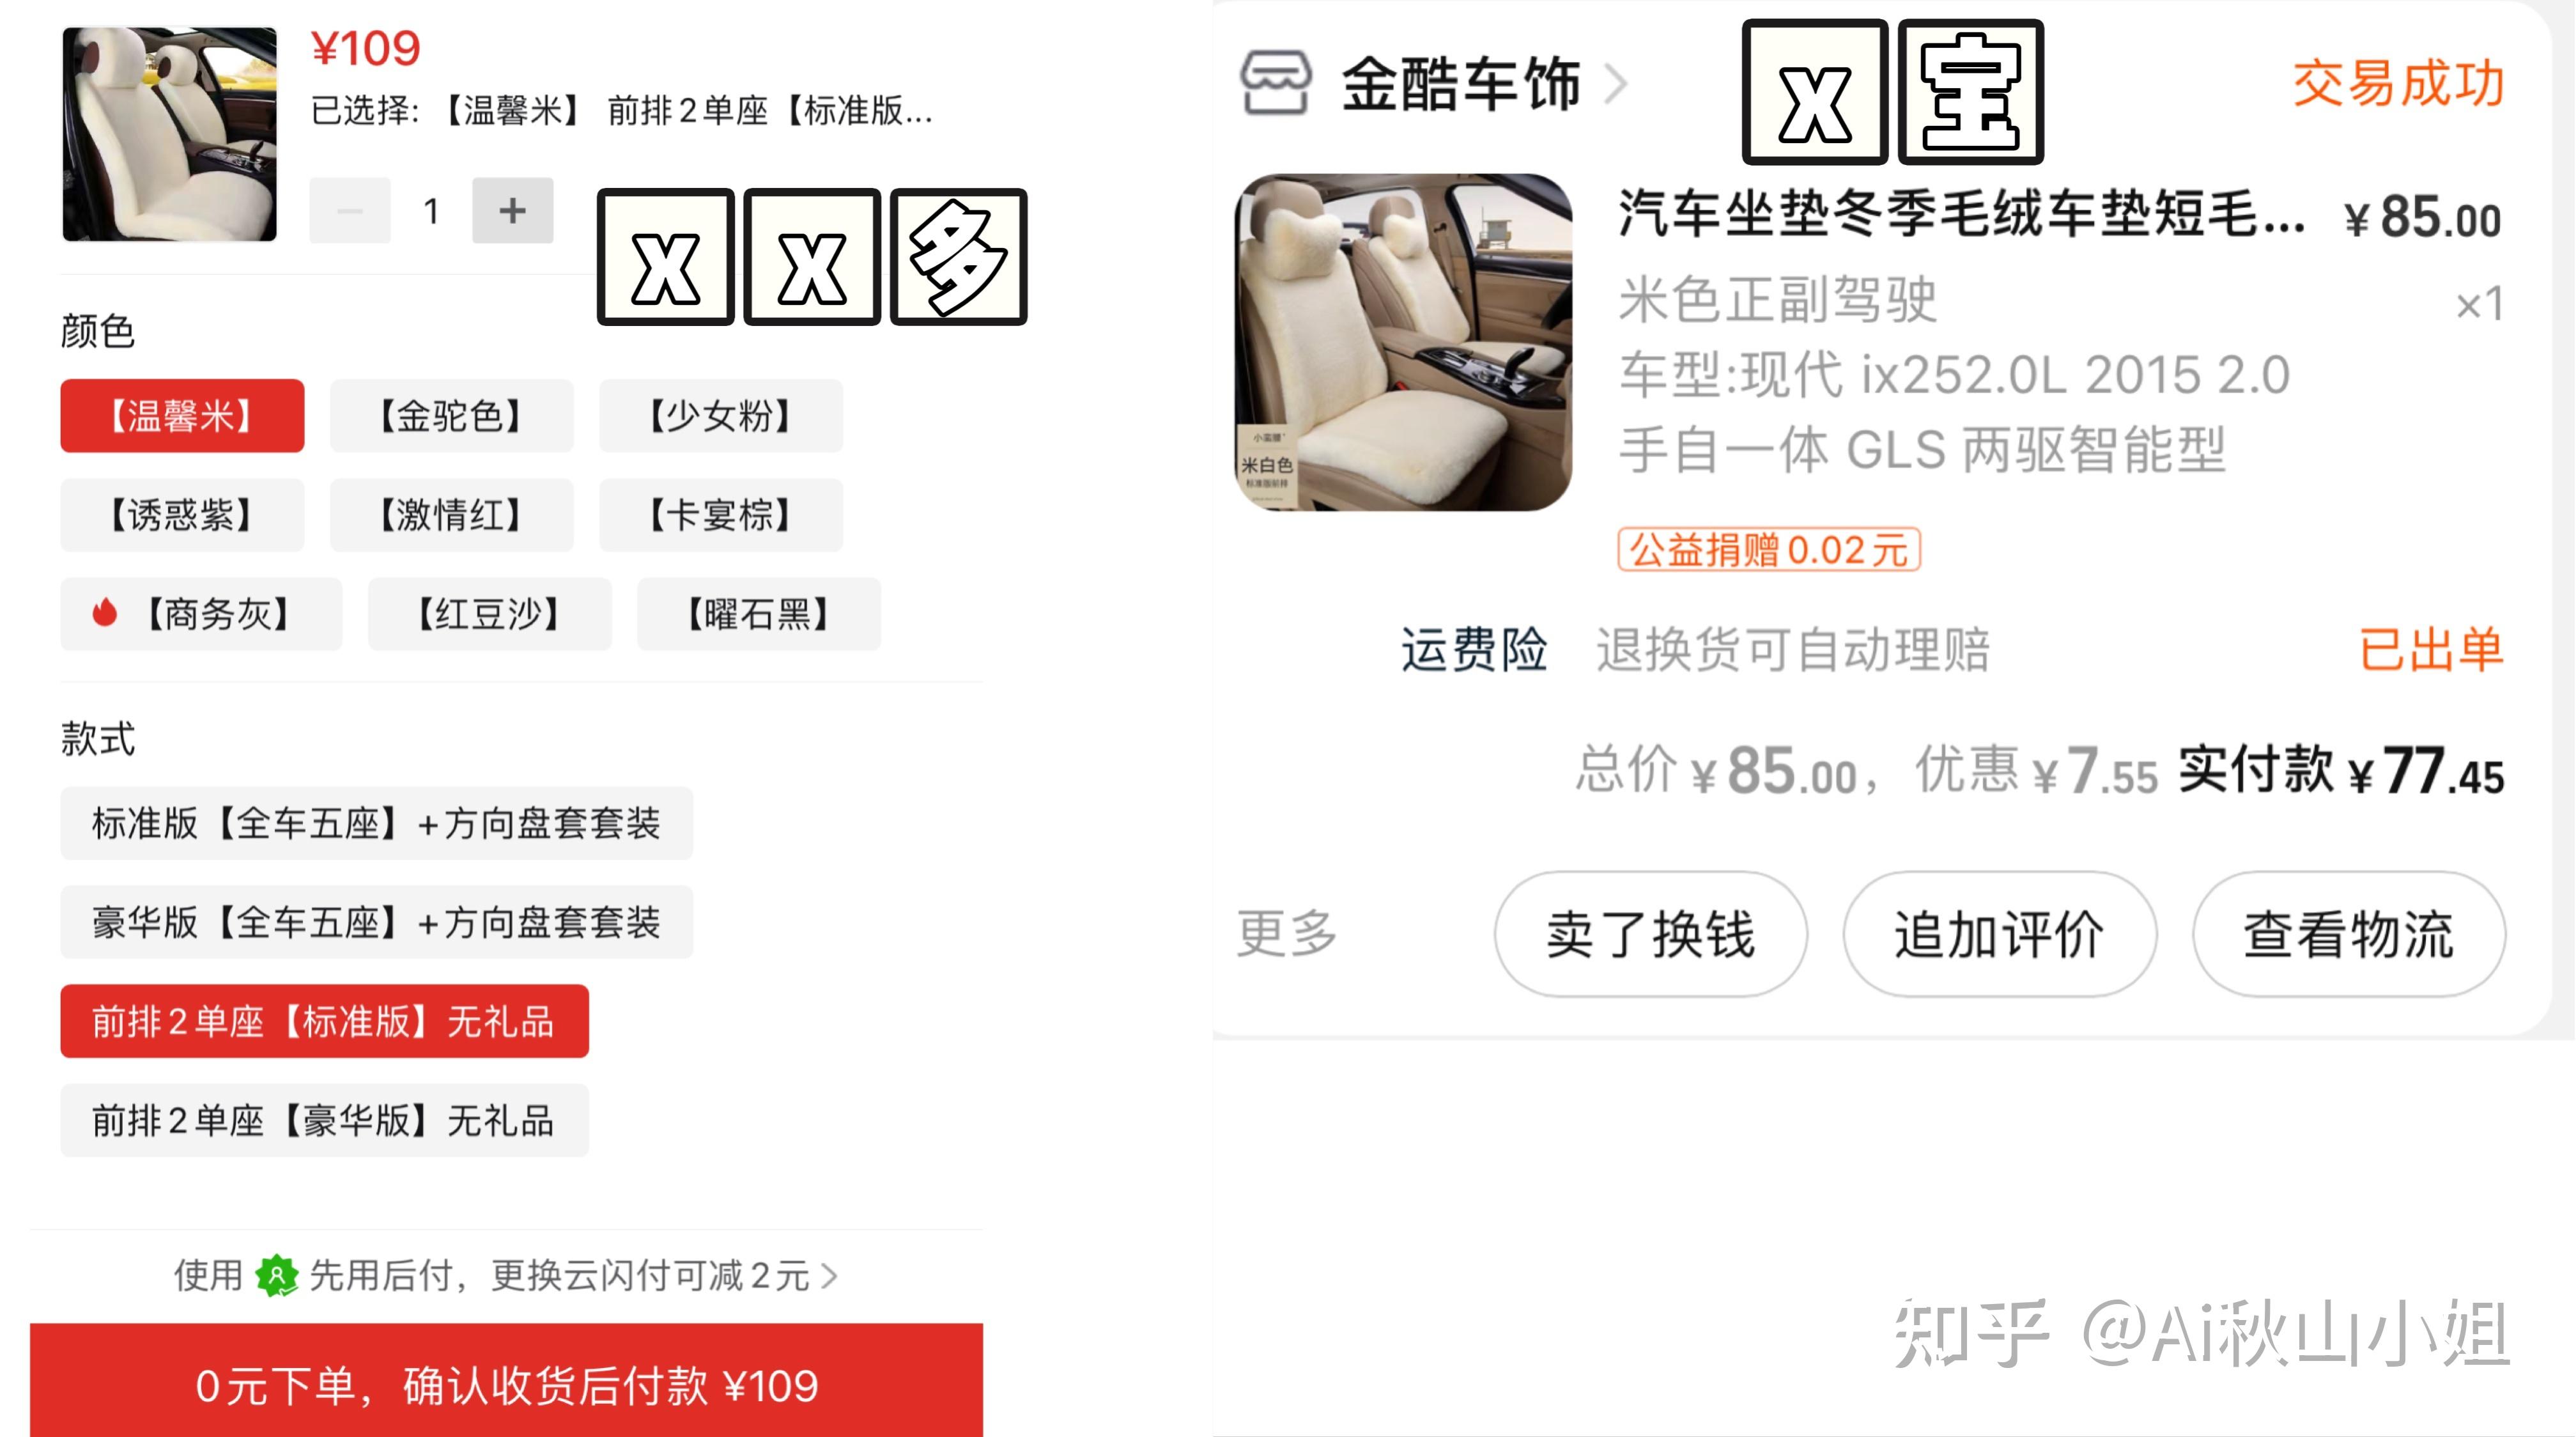Click the plus quantity button

click(512, 211)
